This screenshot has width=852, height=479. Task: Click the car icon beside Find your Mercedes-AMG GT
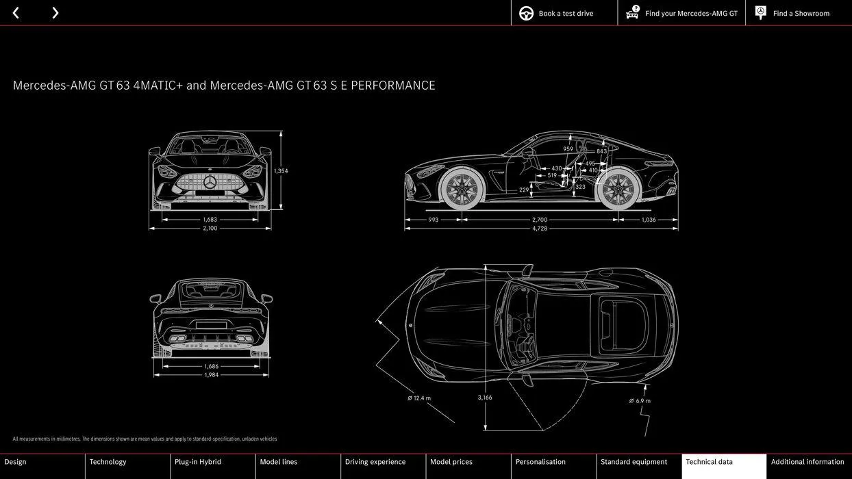click(631, 12)
